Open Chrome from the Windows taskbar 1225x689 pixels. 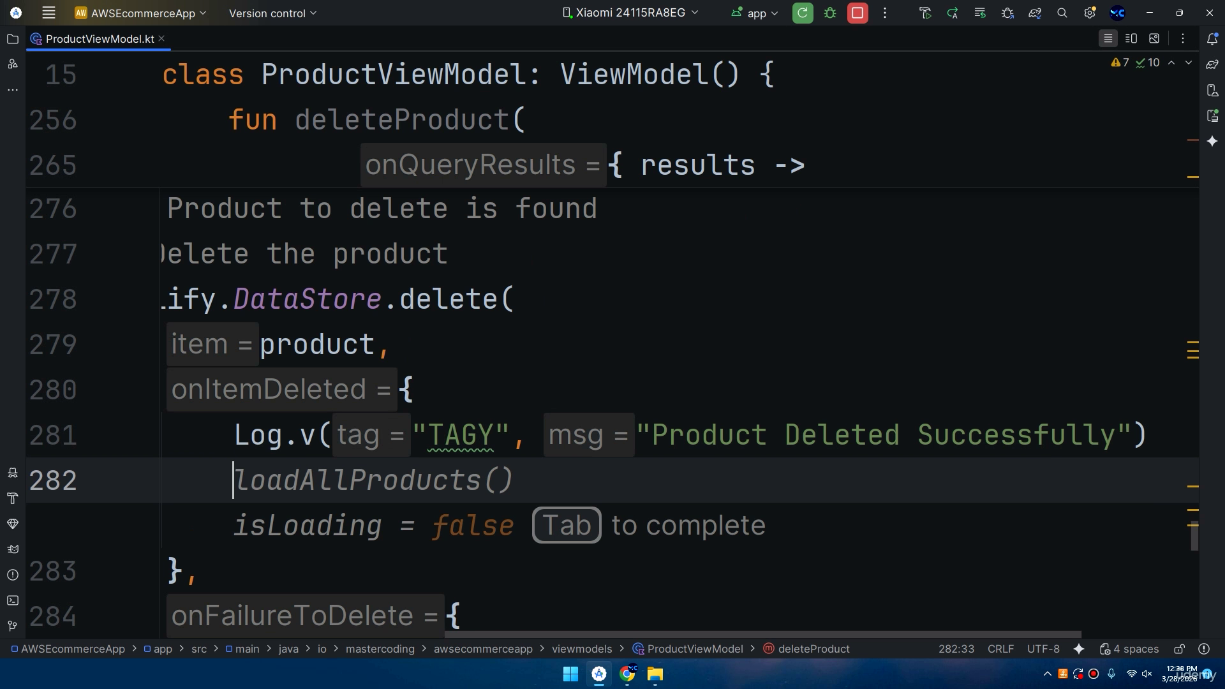click(x=627, y=674)
